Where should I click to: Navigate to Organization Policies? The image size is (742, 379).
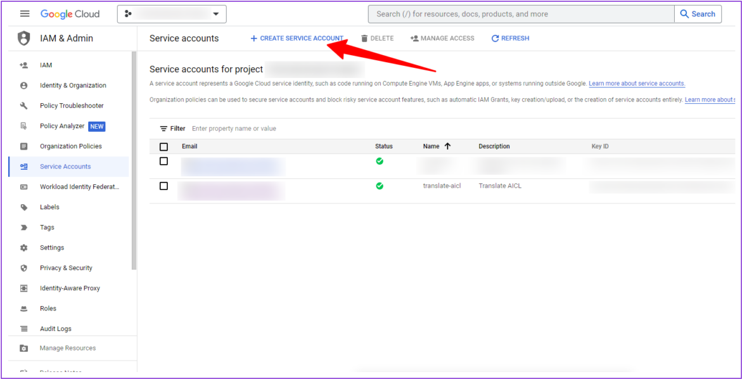[71, 146]
